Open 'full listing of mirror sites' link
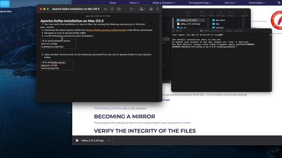Viewport: 282px width, 158px height. click(113, 108)
